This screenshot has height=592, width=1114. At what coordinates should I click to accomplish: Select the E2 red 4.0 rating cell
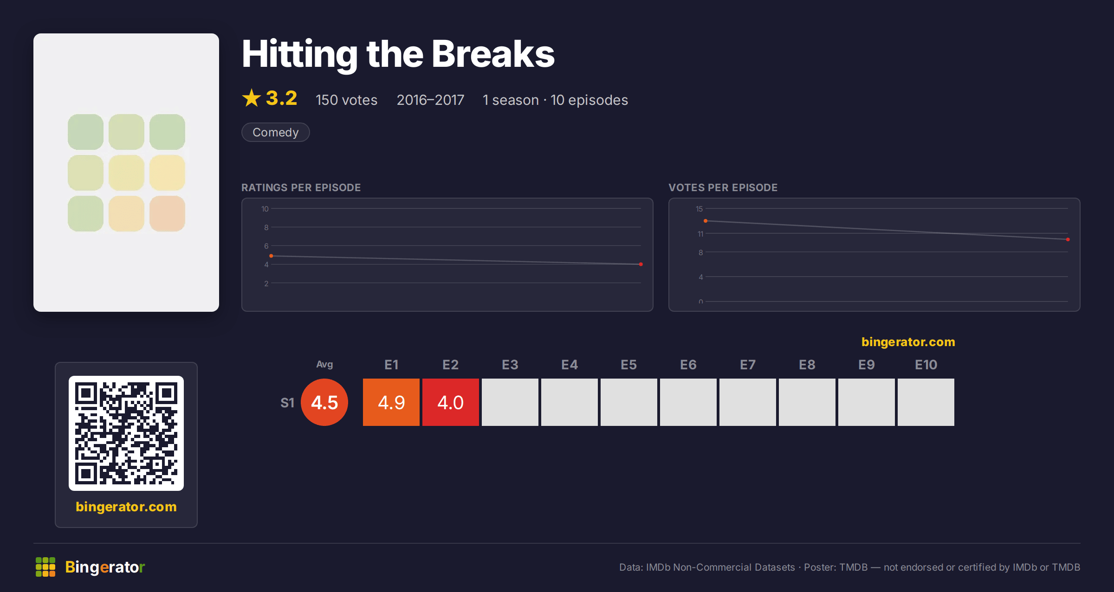pos(451,402)
